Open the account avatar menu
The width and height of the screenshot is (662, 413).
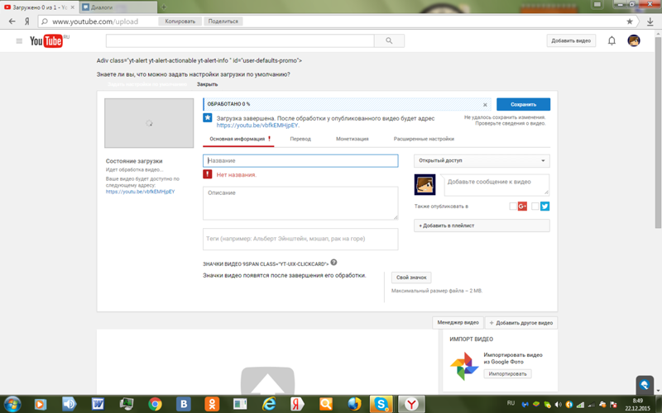point(633,40)
